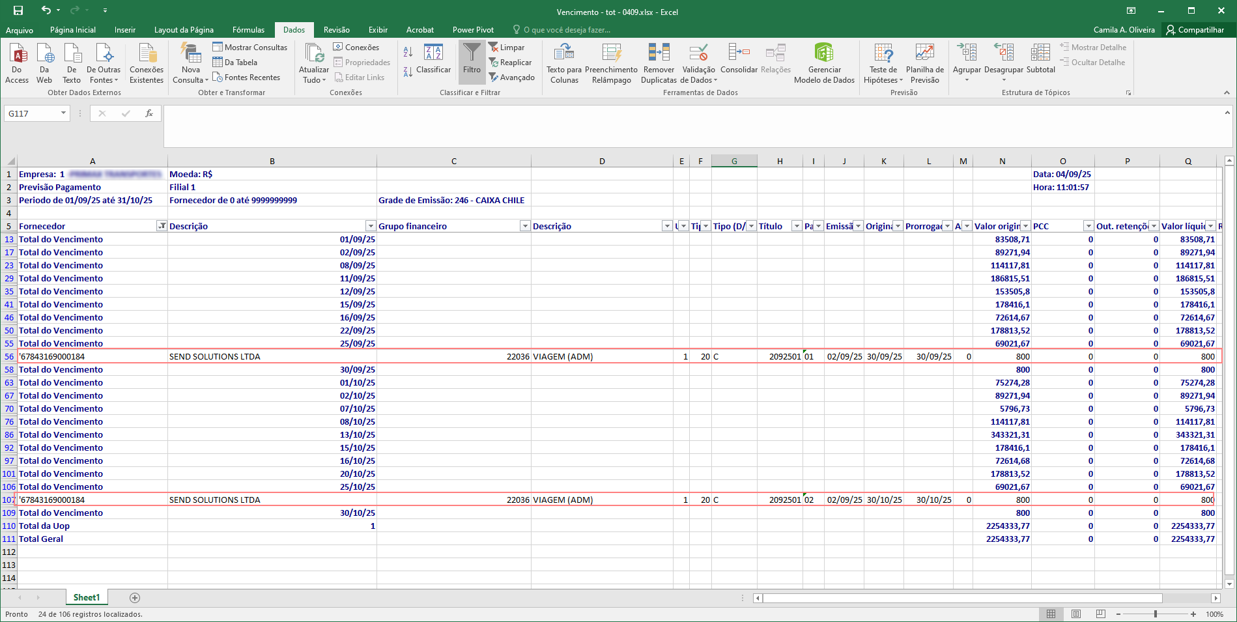The height and width of the screenshot is (622, 1237).
Task: Open the Fórmulas ribbon tab
Action: 248,30
